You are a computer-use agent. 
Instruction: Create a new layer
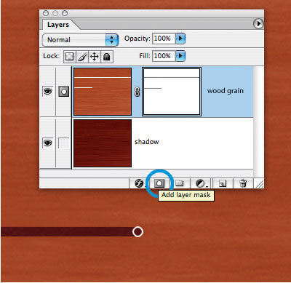tap(223, 183)
